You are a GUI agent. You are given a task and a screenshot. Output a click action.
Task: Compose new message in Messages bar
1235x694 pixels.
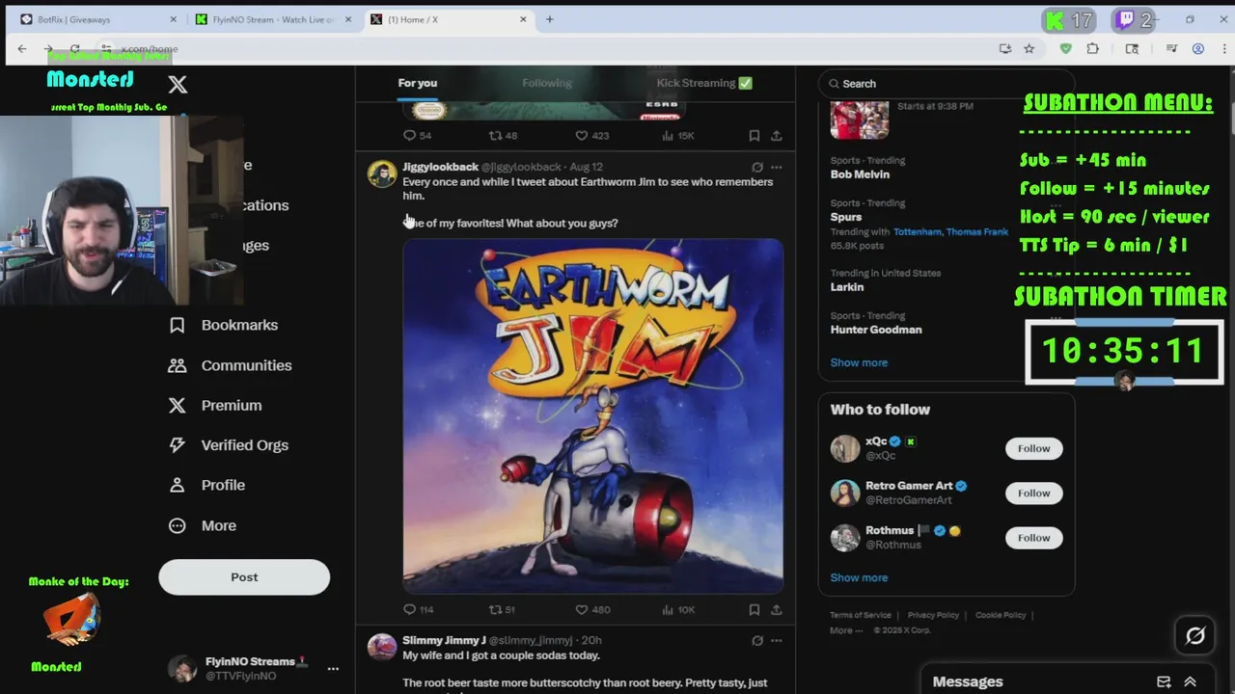pyautogui.click(x=1164, y=681)
